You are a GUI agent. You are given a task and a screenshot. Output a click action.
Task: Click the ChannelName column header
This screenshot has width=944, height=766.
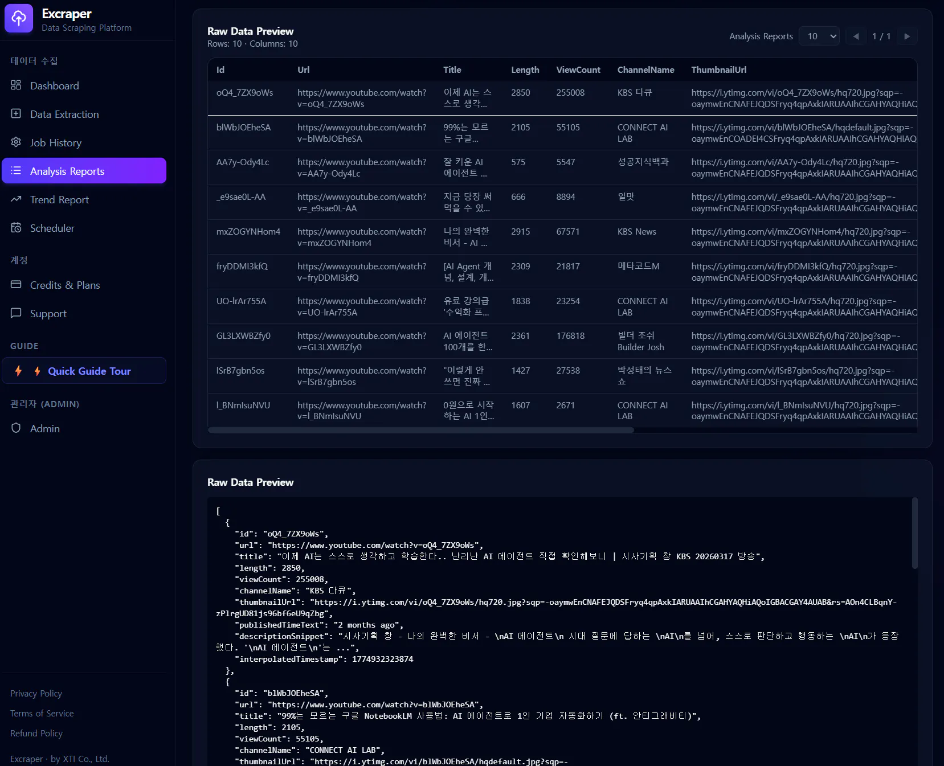click(646, 69)
